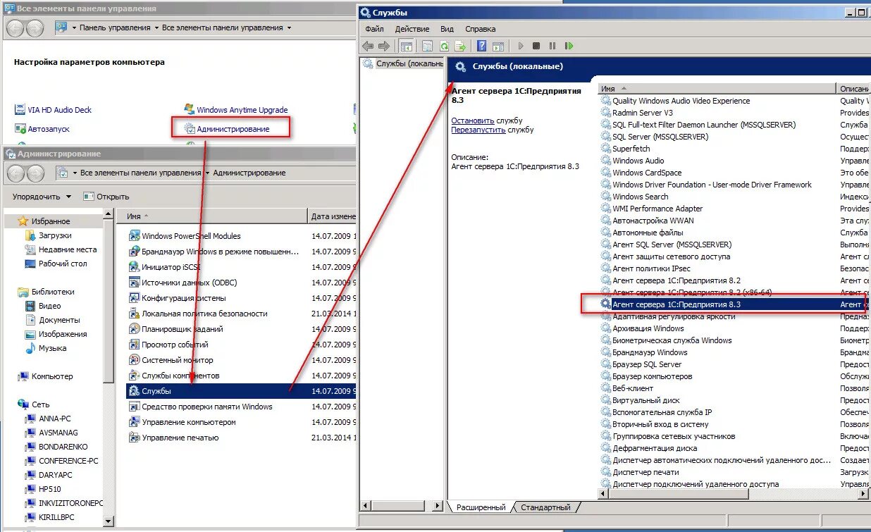Open the Действие menu in Services
The image size is (871, 532).
(412, 29)
